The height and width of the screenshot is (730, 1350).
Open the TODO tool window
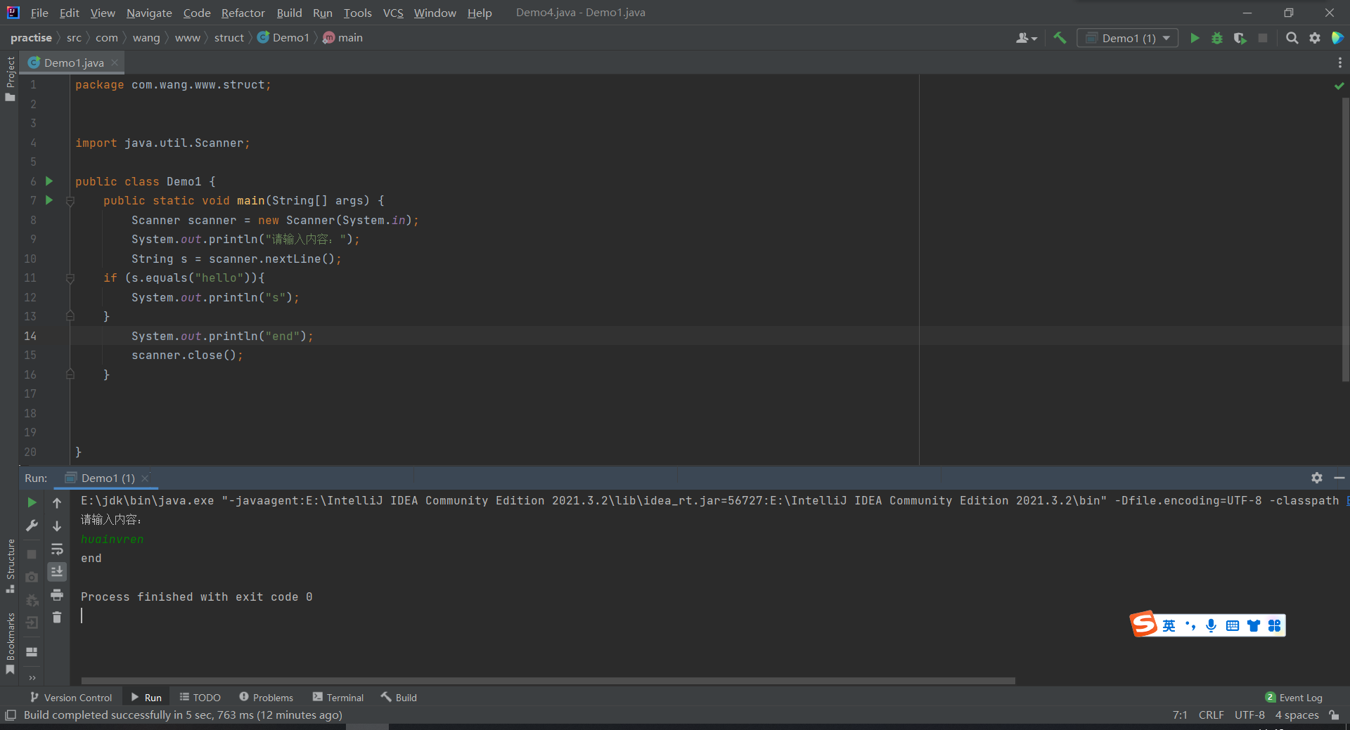click(200, 698)
